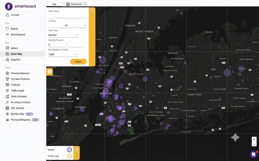Click the Buy Box Map icon
The height and width of the screenshot is (161, 259).
[x=7, y=114]
